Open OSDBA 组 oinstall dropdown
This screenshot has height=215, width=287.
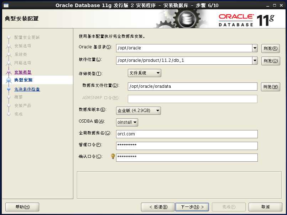127,122
